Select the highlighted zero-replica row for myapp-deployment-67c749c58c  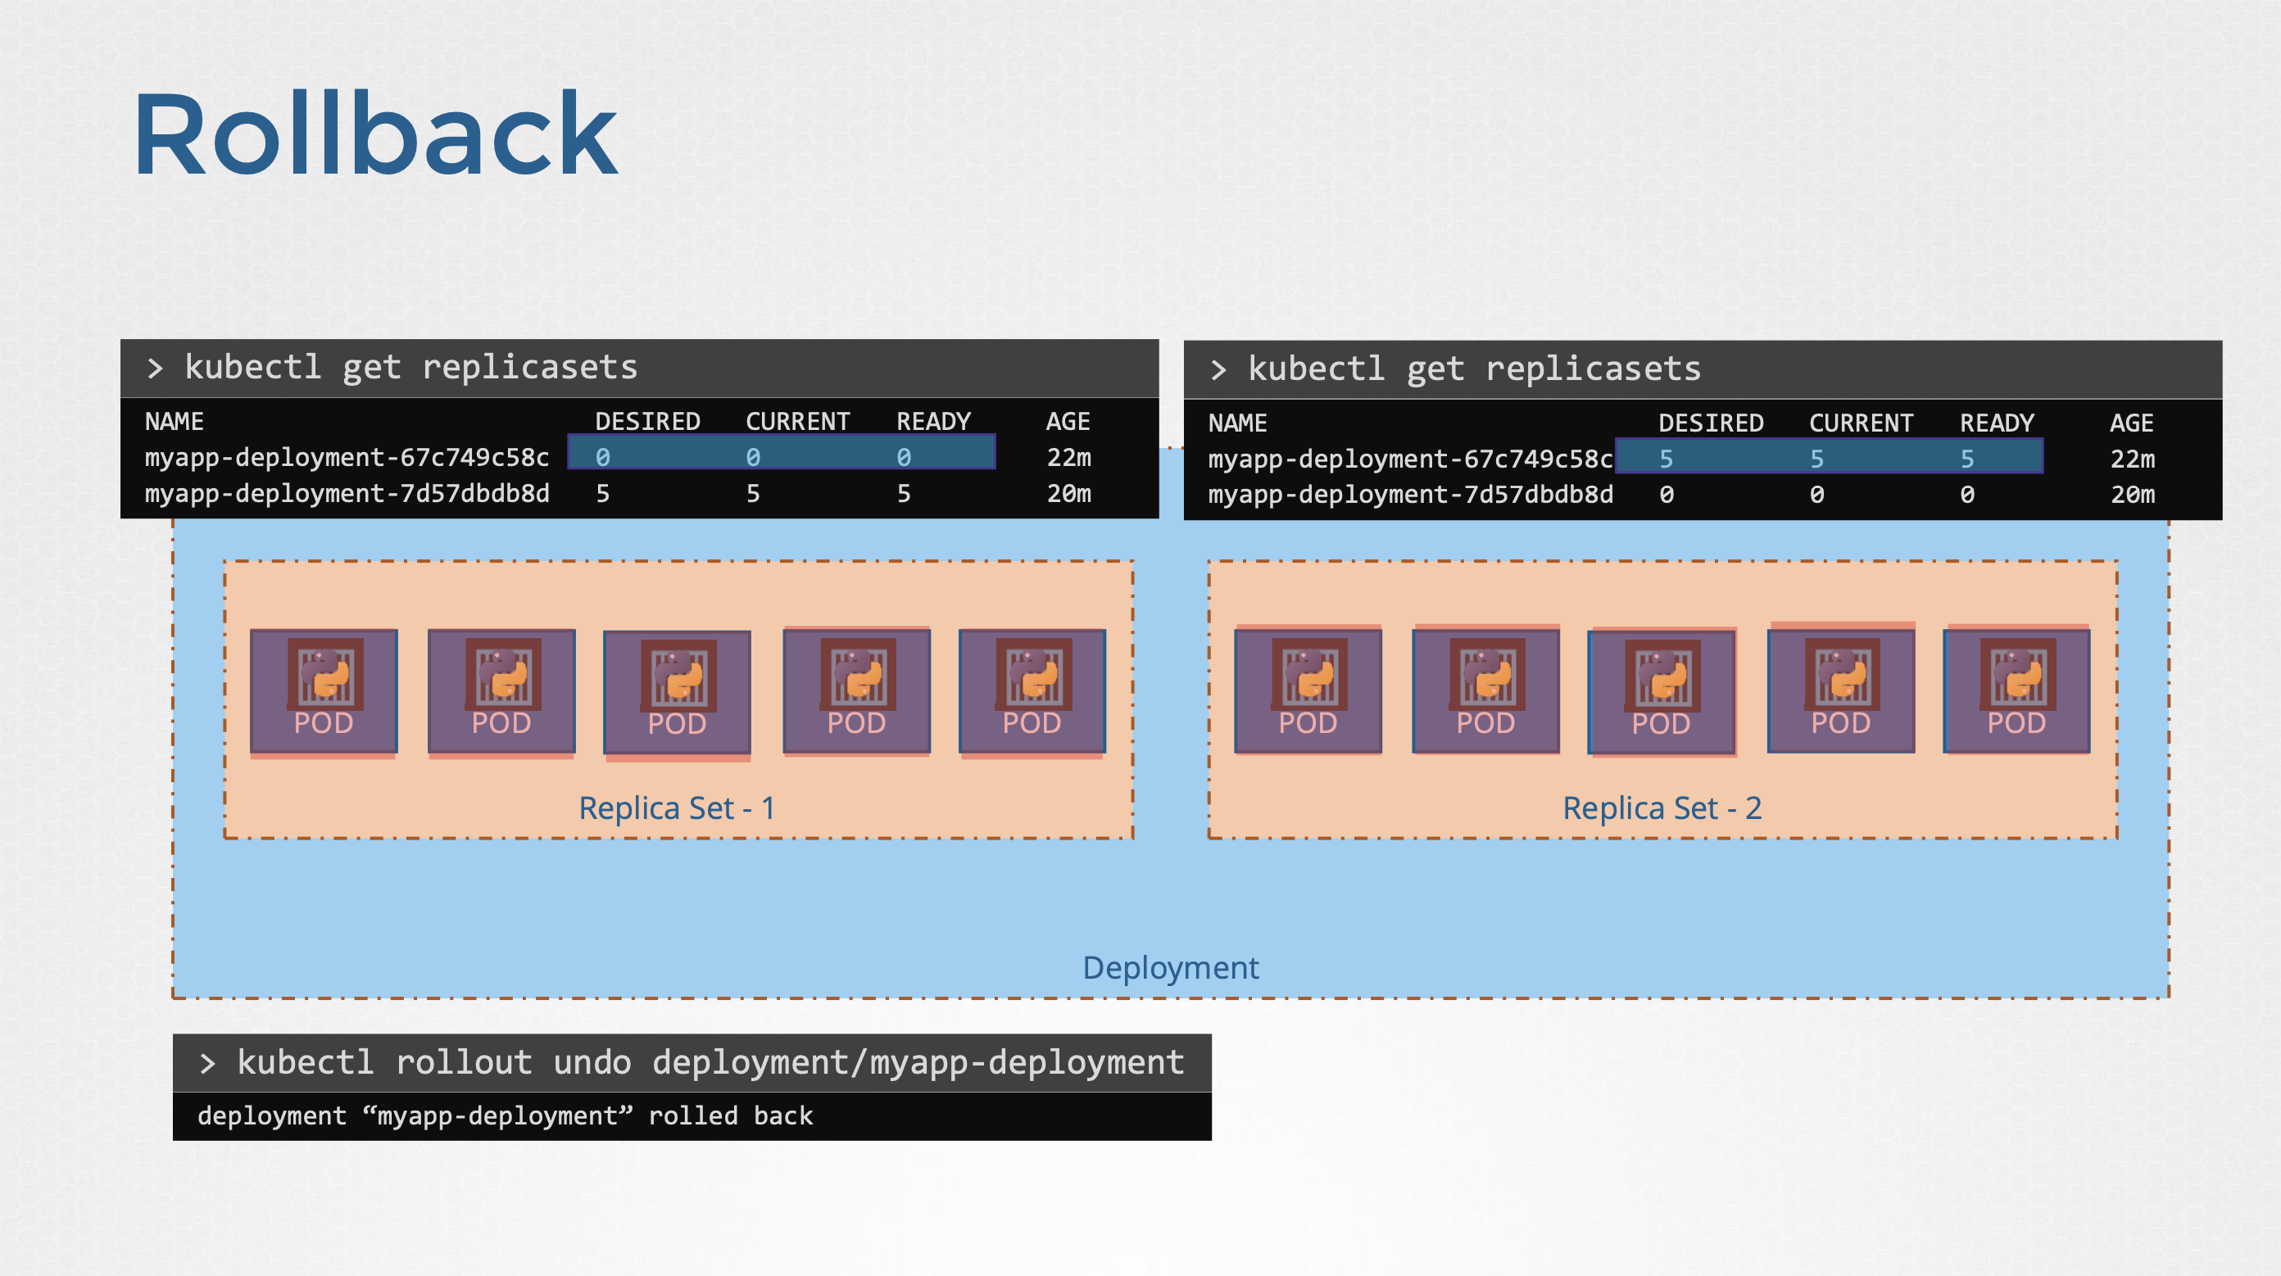click(x=781, y=454)
